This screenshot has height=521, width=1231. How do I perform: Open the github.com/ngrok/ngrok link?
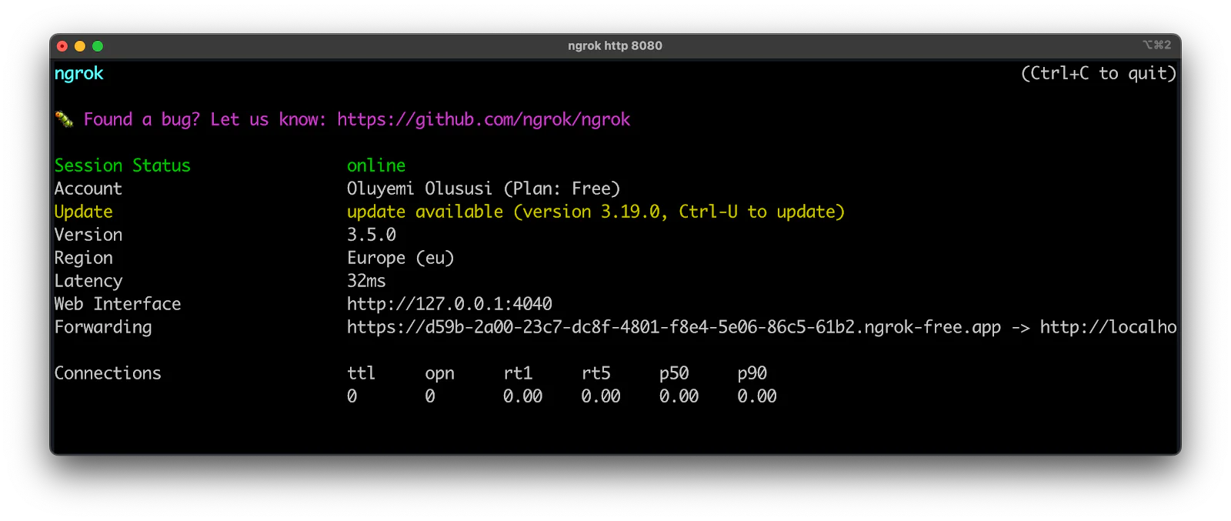tap(483, 119)
